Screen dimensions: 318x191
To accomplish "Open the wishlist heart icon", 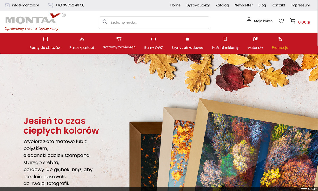I will coord(281,21).
